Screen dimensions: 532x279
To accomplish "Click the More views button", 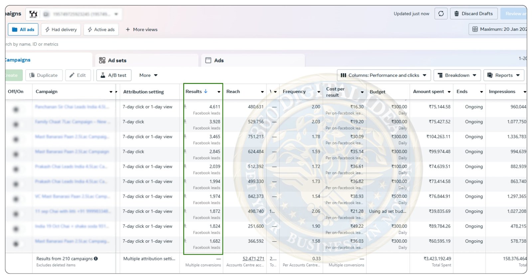I will pyautogui.click(x=141, y=30).
